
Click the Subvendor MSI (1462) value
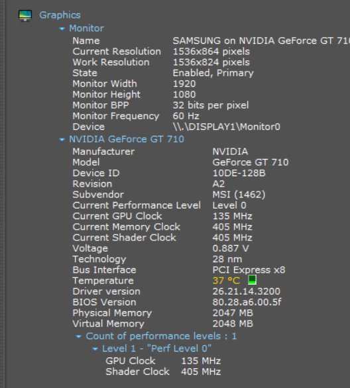[239, 195]
